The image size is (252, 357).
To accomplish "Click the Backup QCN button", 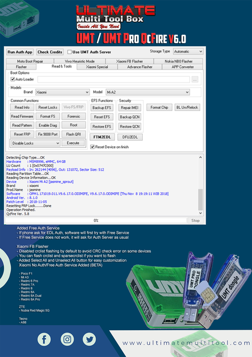I will 130,117.
